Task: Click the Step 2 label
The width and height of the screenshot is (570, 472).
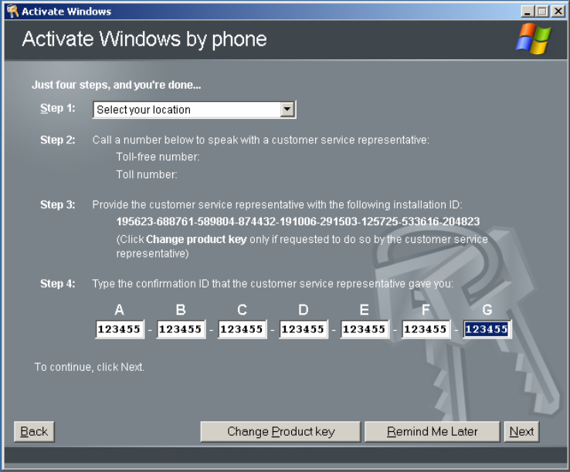Action: [x=58, y=140]
